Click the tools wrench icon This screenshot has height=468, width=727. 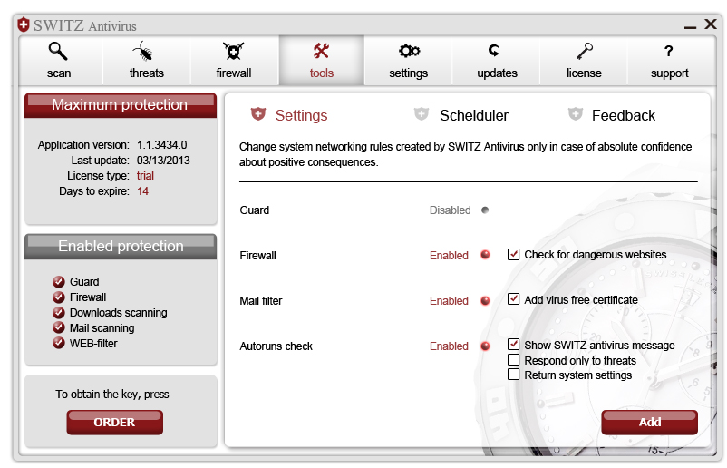pos(321,51)
